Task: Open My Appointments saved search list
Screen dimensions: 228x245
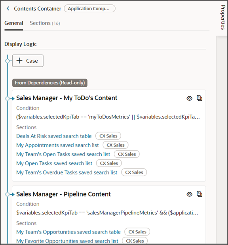Action: point(57,145)
